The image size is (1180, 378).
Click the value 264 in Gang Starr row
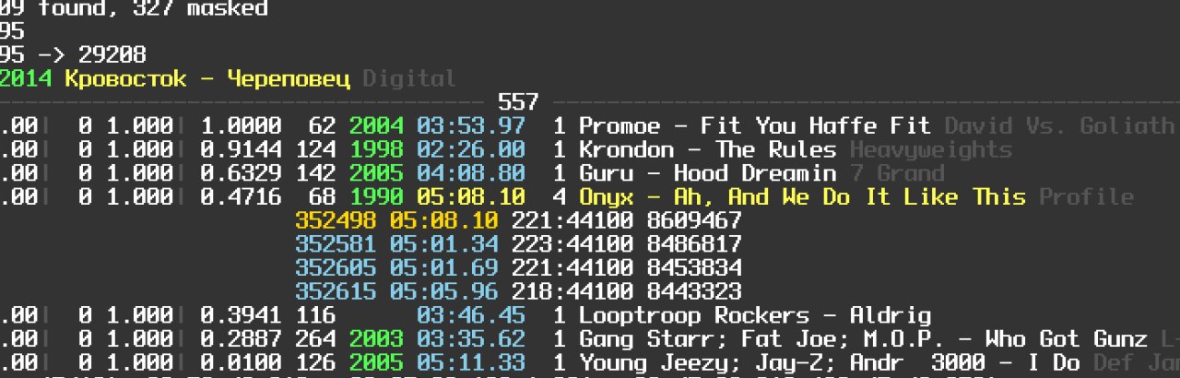pos(315,339)
